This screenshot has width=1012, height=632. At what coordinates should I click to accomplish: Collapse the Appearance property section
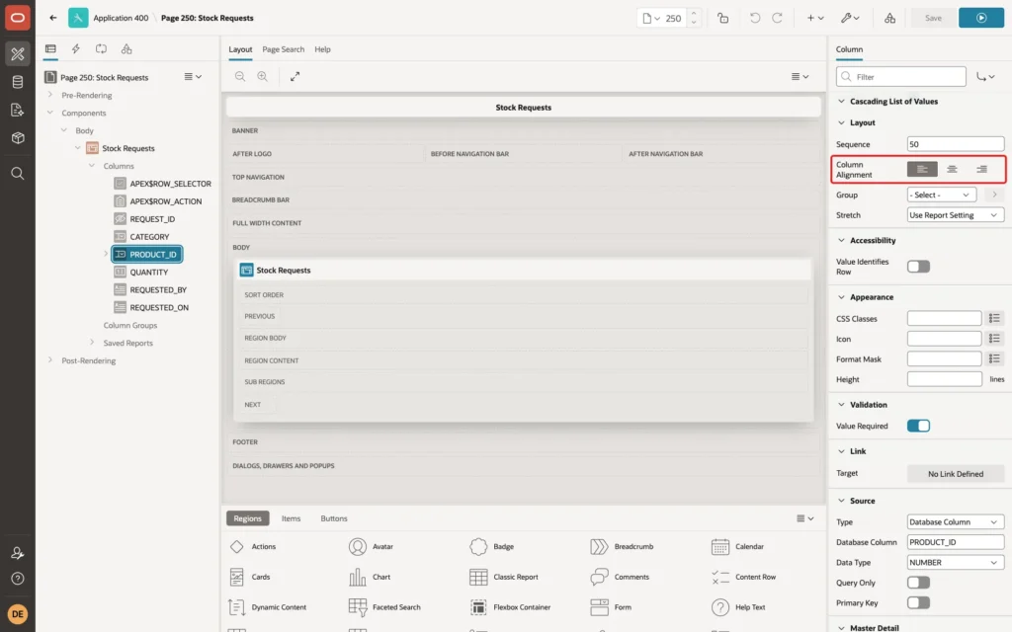coord(841,297)
